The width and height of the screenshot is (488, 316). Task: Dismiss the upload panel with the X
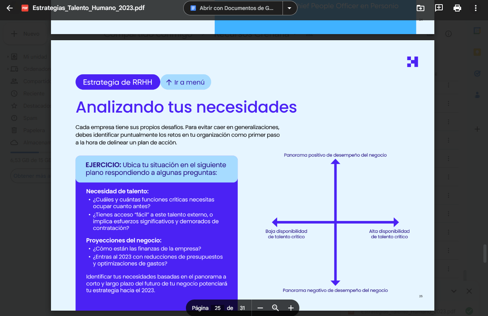tap(469, 291)
